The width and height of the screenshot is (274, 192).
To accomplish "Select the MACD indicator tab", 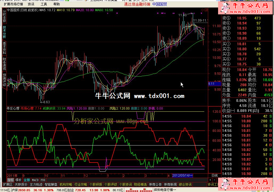I will (x=35, y=180).
